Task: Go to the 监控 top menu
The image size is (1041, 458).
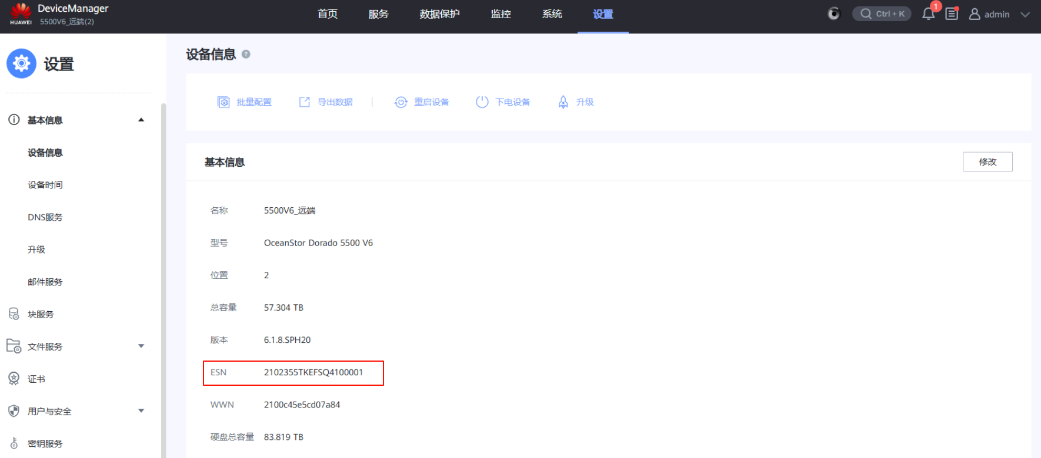Action: pos(501,14)
